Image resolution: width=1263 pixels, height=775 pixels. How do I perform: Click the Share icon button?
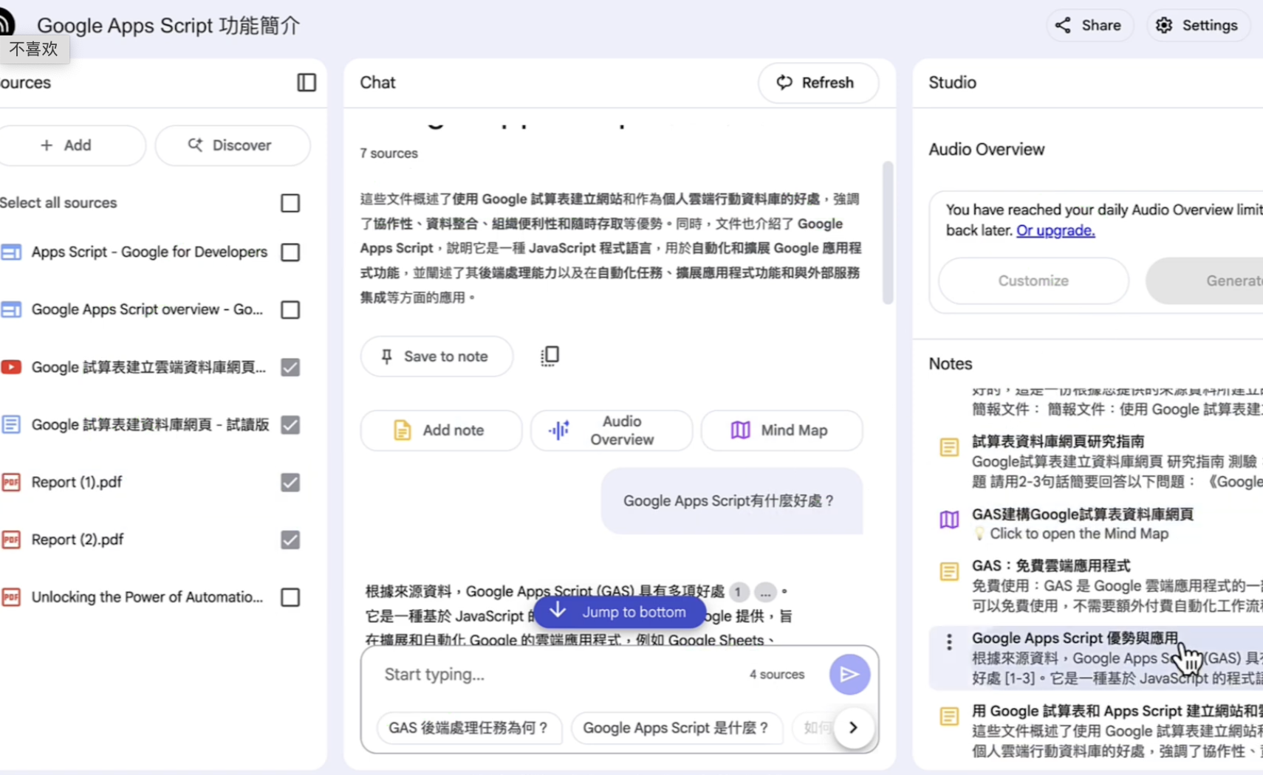point(1089,25)
